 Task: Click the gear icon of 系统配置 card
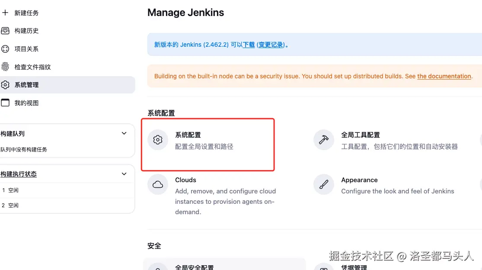158,140
